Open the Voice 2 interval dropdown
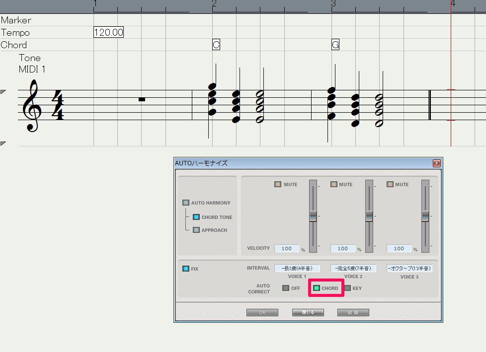 tap(353, 268)
